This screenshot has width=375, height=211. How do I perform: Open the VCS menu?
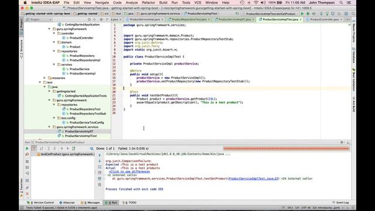197,2
